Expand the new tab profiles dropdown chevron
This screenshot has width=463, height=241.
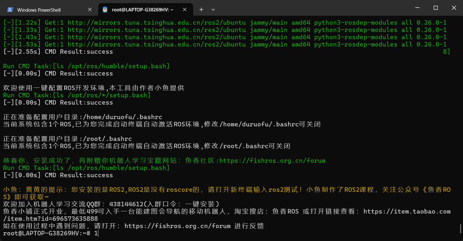[213, 10]
